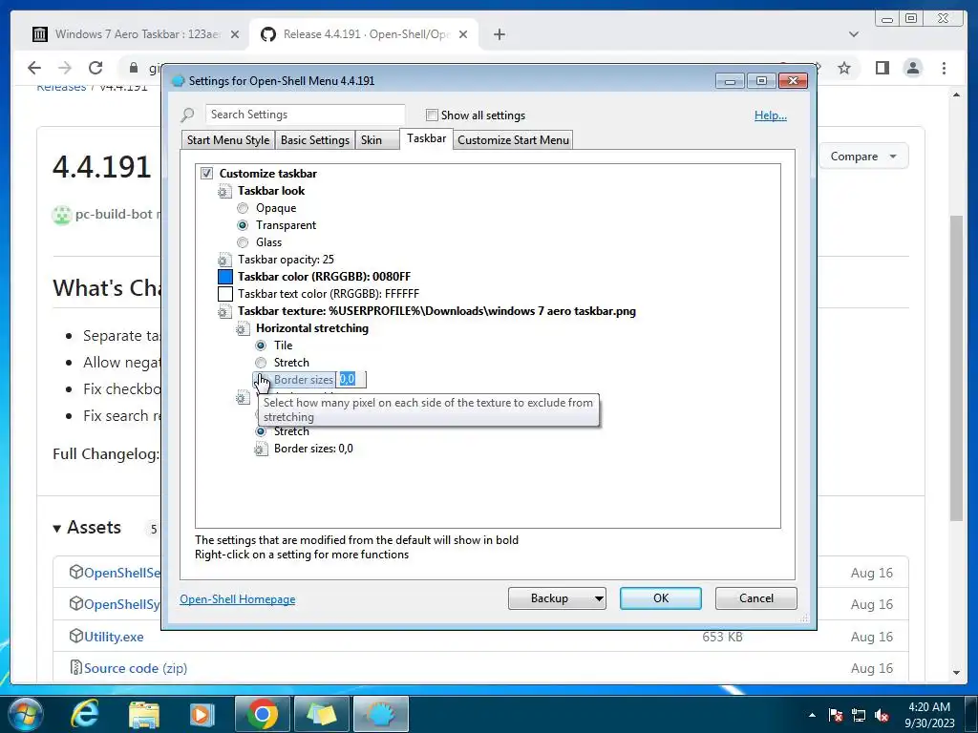This screenshot has height=733, width=978.
Task: Open the Backup dropdown button
Action: click(x=557, y=598)
